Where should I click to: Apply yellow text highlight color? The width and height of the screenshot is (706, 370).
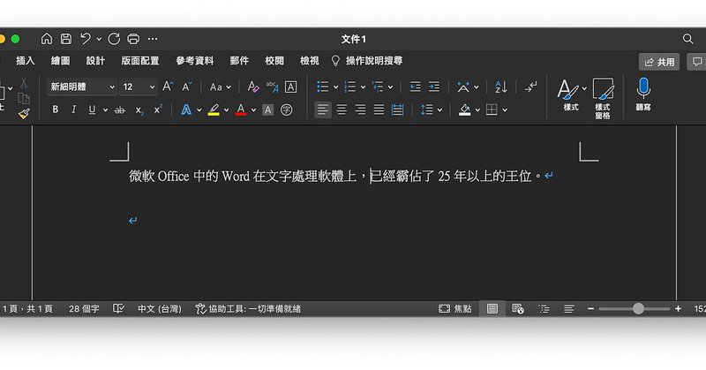pyautogui.click(x=214, y=110)
